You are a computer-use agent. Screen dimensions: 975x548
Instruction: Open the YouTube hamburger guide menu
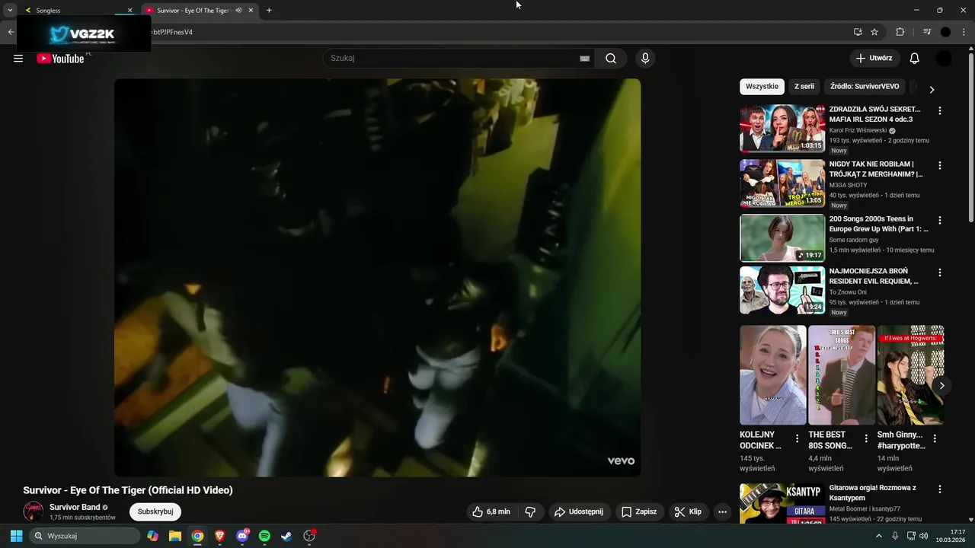coord(18,59)
